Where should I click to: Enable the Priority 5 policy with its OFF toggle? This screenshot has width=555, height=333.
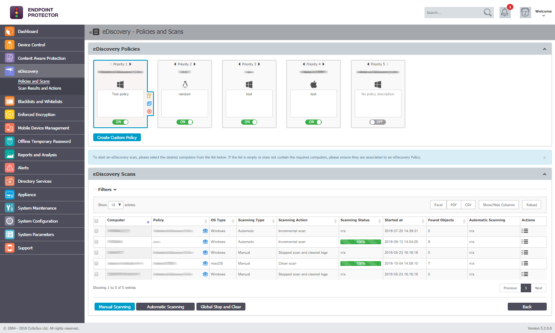[x=377, y=122]
